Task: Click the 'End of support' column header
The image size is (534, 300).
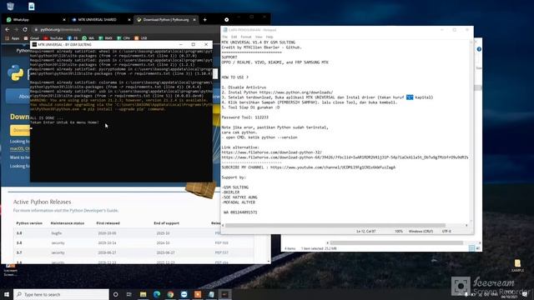Action: (x=167, y=223)
